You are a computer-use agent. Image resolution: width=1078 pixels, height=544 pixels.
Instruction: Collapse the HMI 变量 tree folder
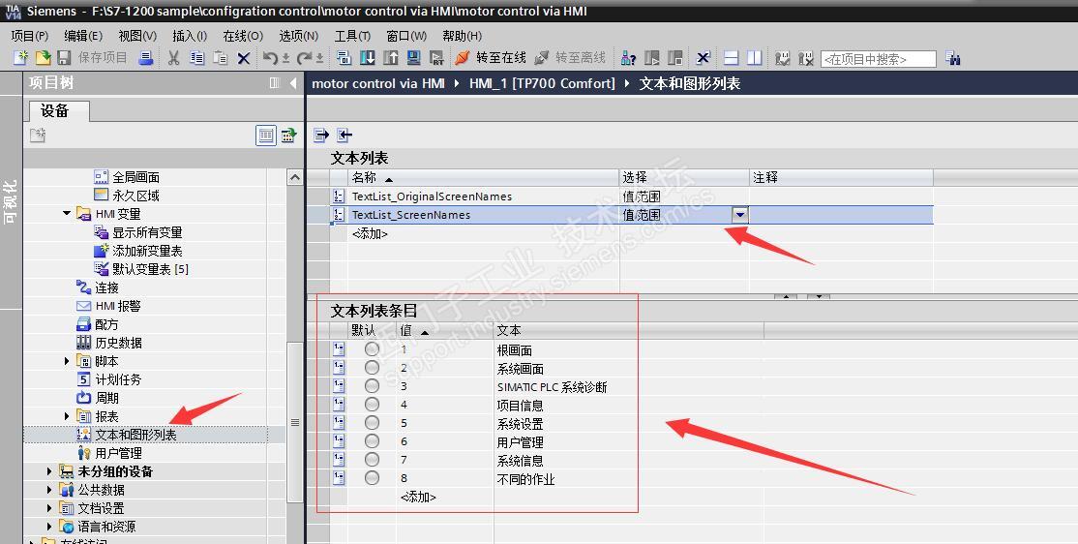tap(67, 214)
